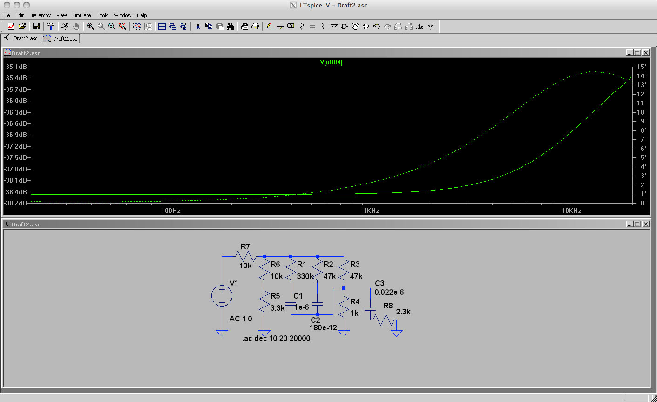This screenshot has width=657, height=402.
Task: Click the .ac dec 10 20 20000 directive
Action: (276, 338)
